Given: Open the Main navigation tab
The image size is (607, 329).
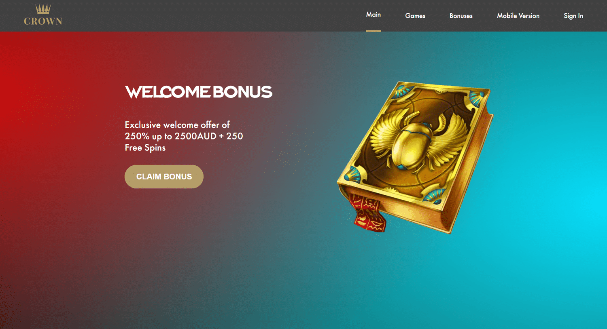Looking at the screenshot, I should [374, 15].
